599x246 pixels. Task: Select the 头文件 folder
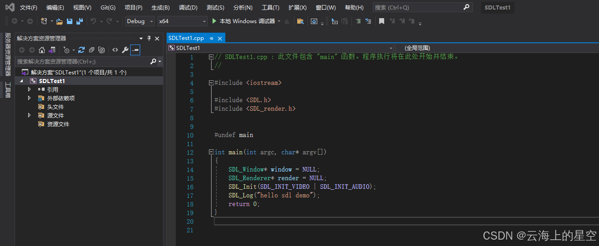55,107
